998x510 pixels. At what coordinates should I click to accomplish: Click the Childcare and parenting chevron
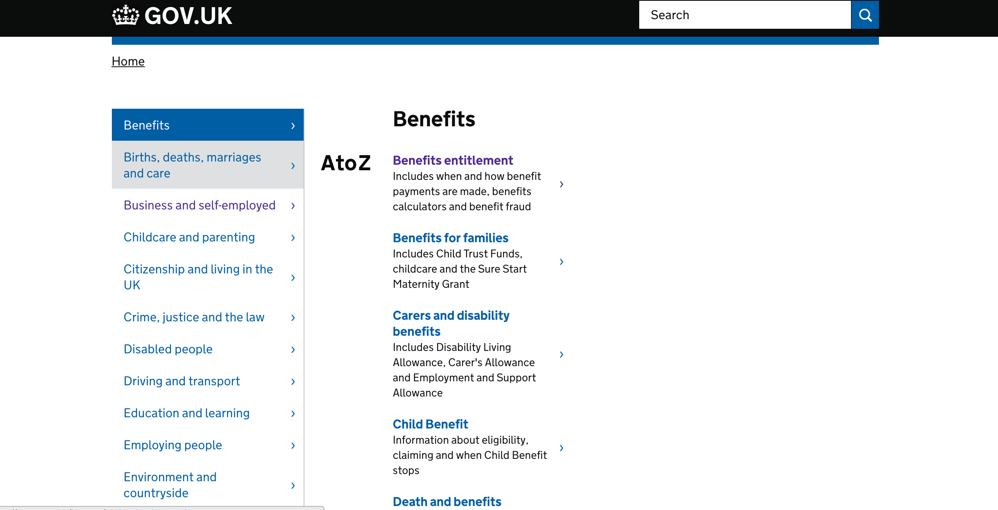[293, 236]
